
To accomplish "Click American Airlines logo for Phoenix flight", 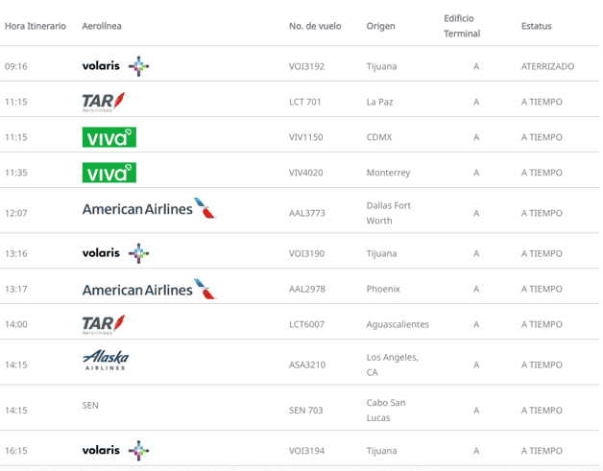I will (149, 289).
